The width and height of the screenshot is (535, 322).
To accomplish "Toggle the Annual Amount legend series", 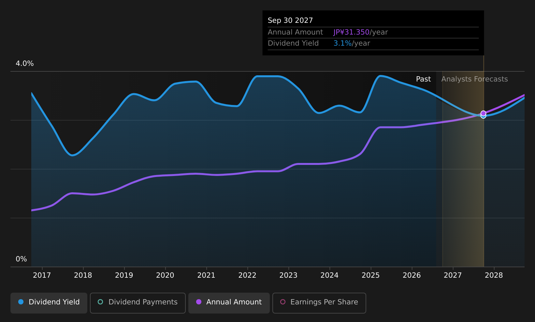I will (229, 303).
